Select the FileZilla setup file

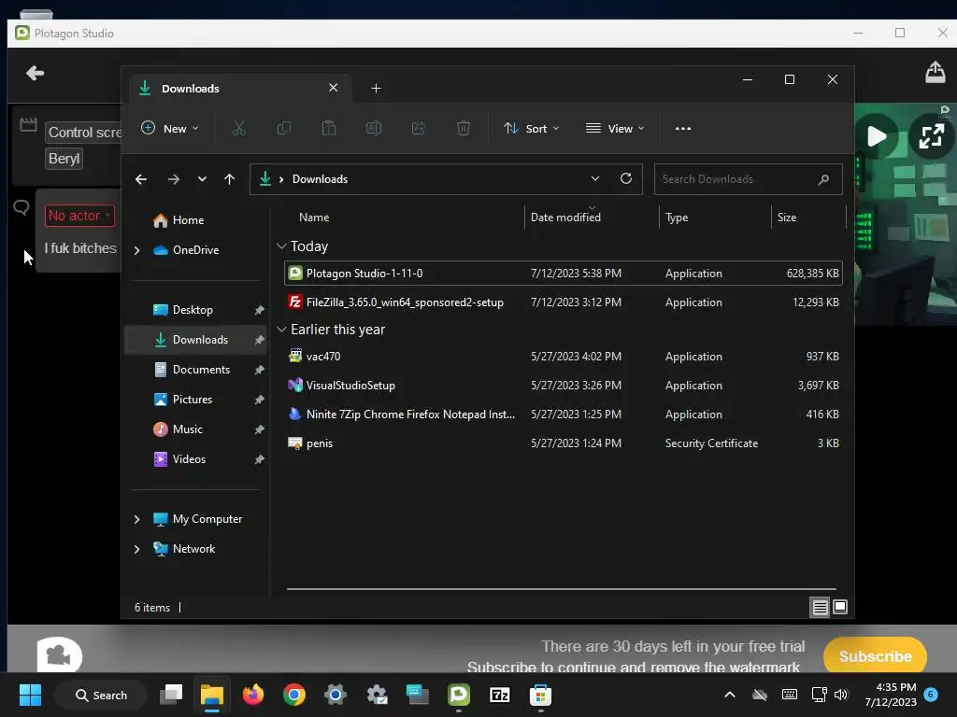pyautogui.click(x=563, y=302)
